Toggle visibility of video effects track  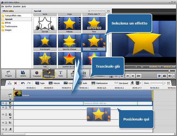point(3,103)
